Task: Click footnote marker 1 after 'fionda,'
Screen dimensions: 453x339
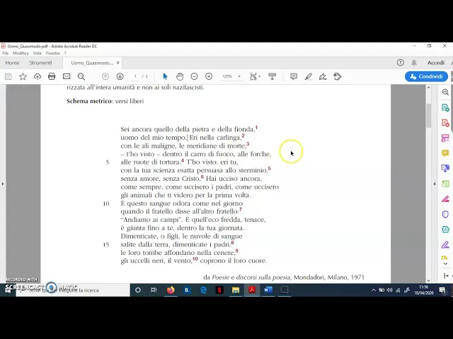Action: click(256, 127)
